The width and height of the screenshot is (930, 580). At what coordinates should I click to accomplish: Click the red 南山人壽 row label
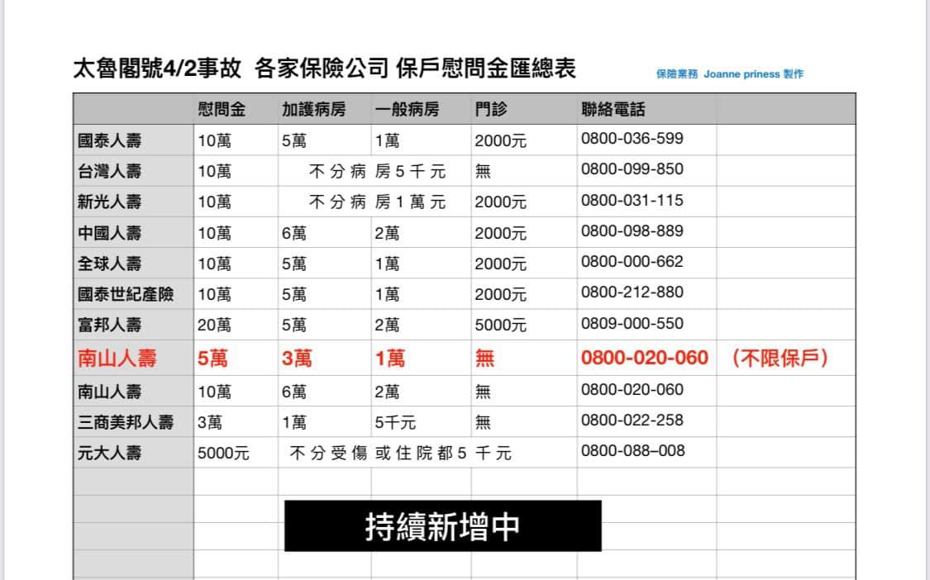(117, 359)
